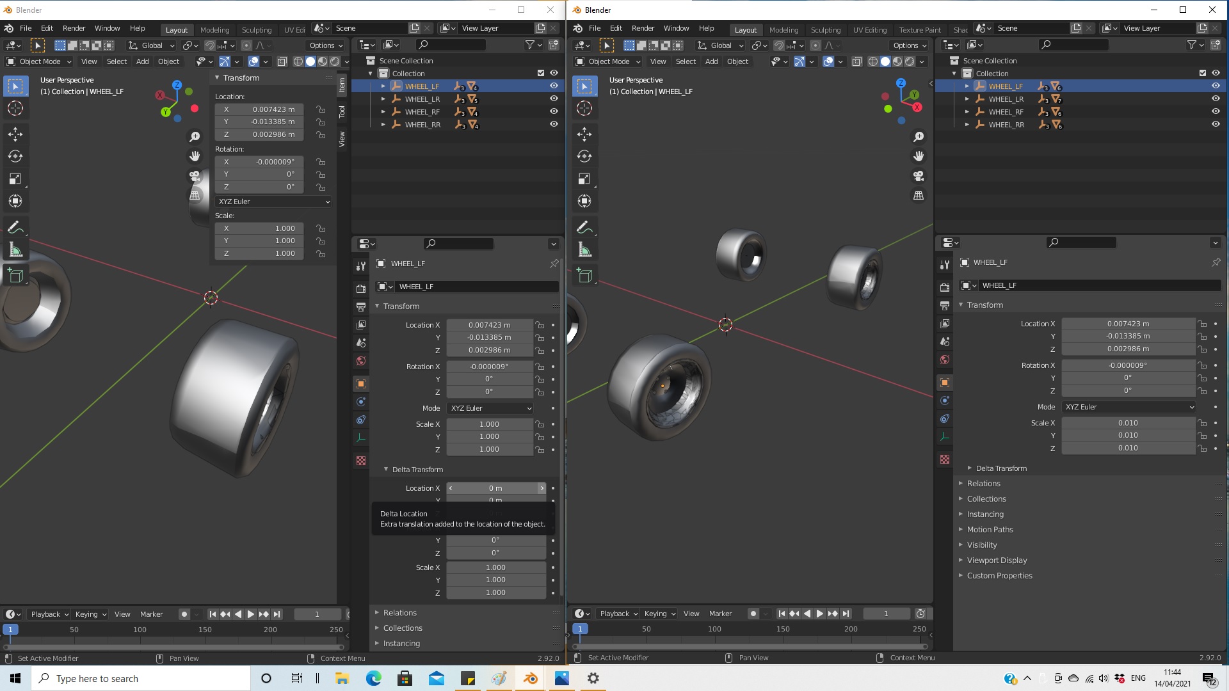Open Tool properties tab in right Properties editor

[945, 264]
